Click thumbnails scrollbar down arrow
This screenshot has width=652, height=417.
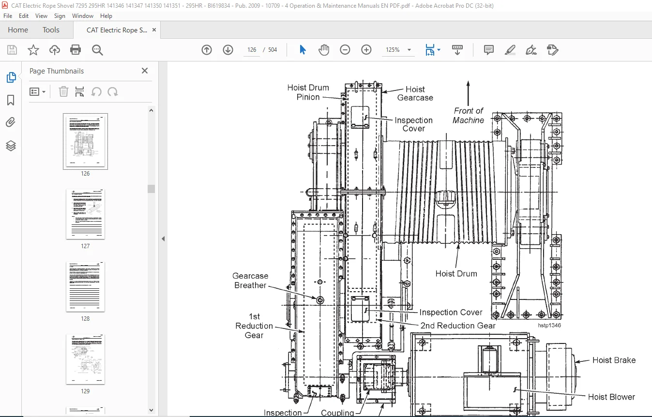pos(151,411)
